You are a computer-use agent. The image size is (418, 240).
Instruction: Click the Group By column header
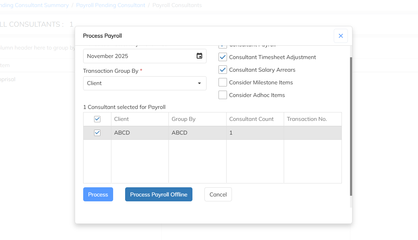click(184, 119)
